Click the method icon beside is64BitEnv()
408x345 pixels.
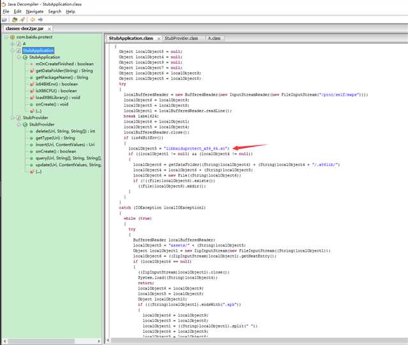32,84
